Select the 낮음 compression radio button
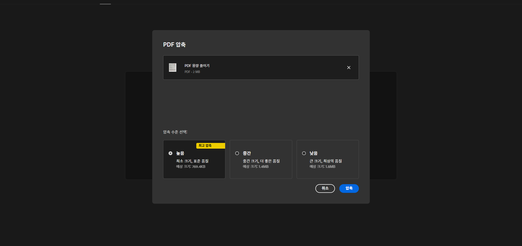The image size is (522, 246). (x=304, y=153)
